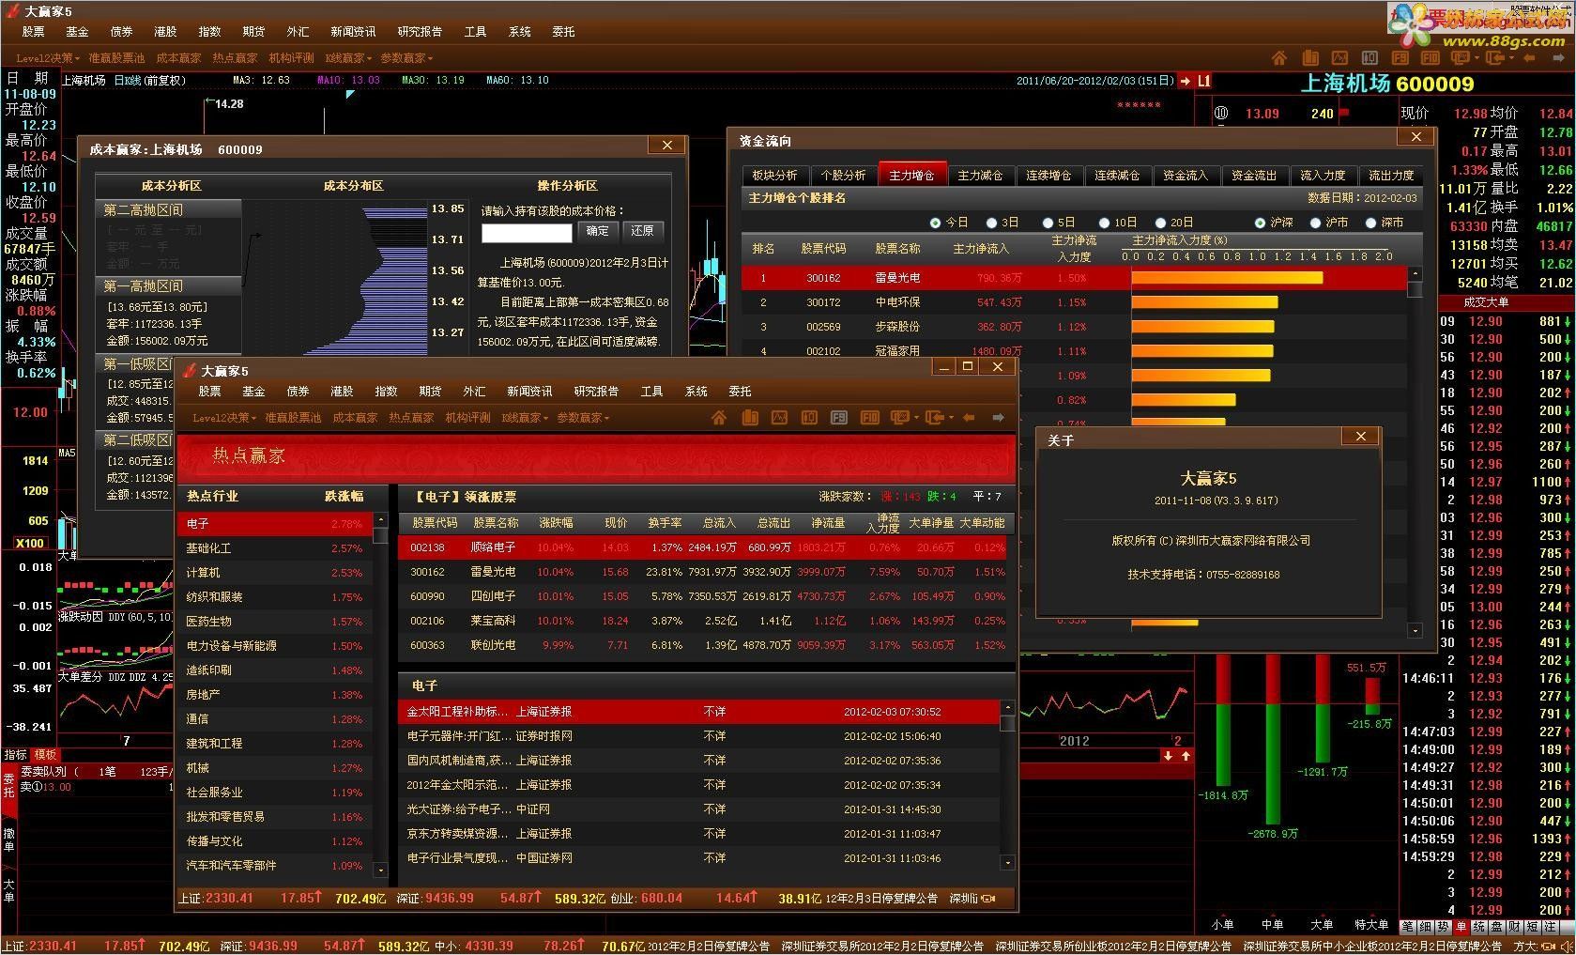
Task: Click 模板 tab below the chart
Action: 45,755
